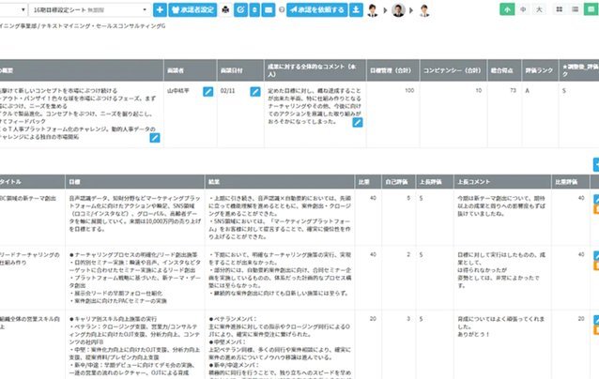Click the 上長評価 column header

coord(435,182)
